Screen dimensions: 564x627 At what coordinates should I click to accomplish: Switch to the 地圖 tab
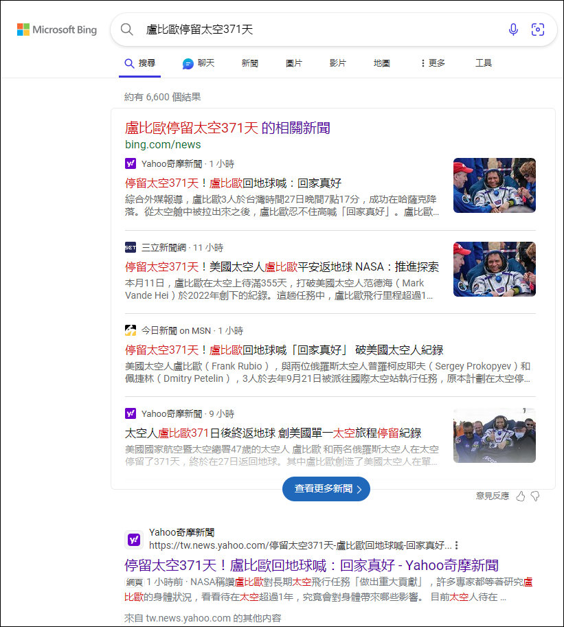click(x=381, y=63)
